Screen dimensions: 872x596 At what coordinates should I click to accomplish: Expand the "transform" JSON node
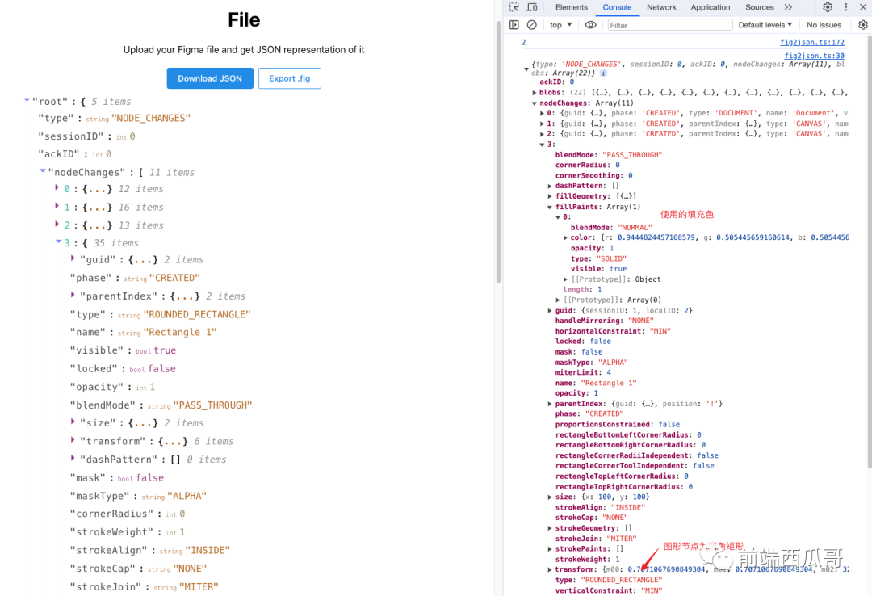point(73,440)
